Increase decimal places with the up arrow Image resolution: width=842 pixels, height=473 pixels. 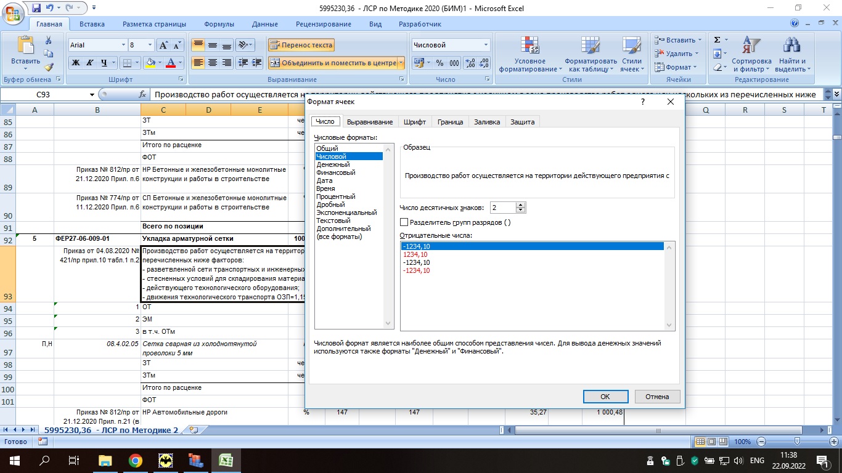521,205
